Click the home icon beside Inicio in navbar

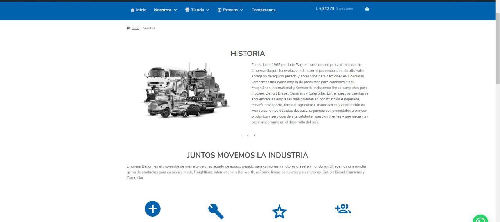point(132,10)
